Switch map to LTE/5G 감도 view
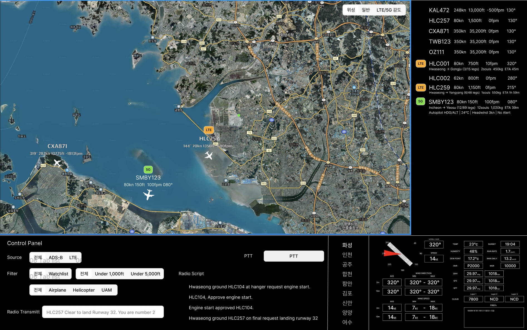Viewport: 527px width, 330px height. pos(389,10)
